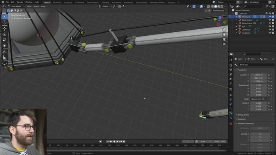Switch to the Sculpting workspace tab

pyautogui.click(x=68, y=3)
